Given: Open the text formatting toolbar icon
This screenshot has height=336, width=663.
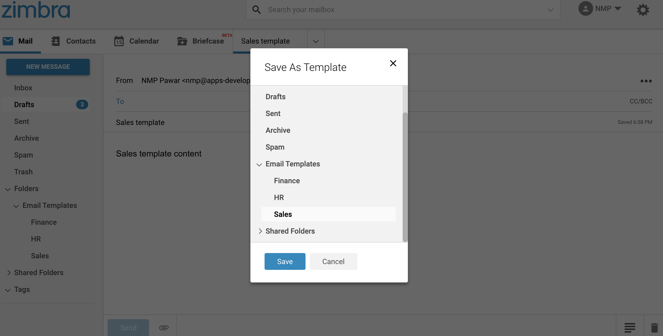Looking at the screenshot, I should point(630,327).
